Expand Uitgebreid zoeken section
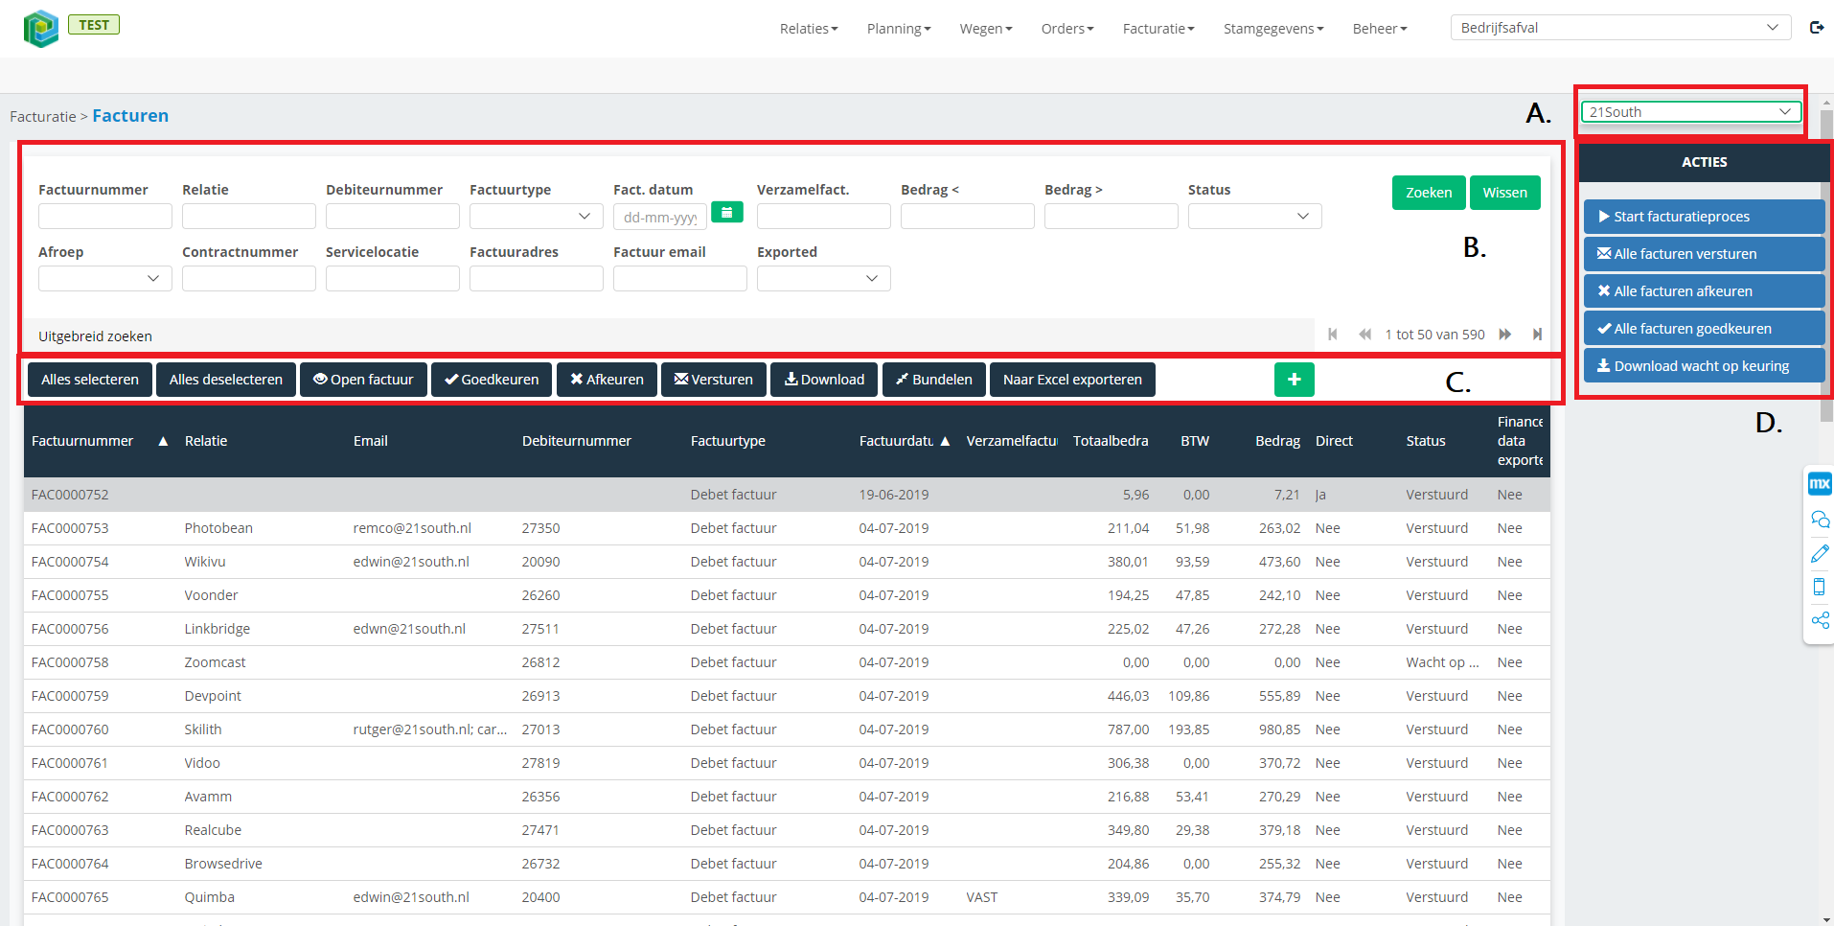The height and width of the screenshot is (926, 1834). pyautogui.click(x=95, y=336)
